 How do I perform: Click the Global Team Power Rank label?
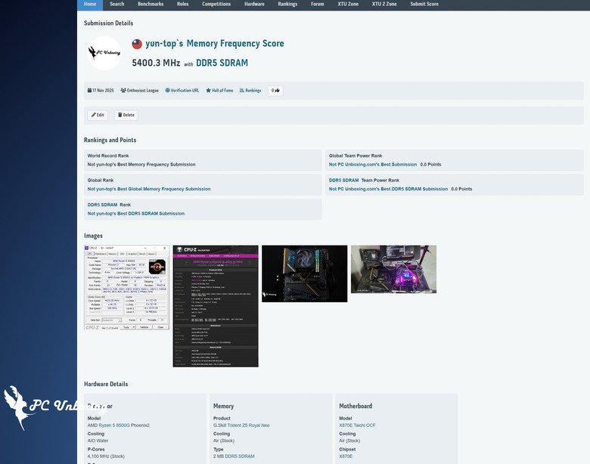click(356, 156)
